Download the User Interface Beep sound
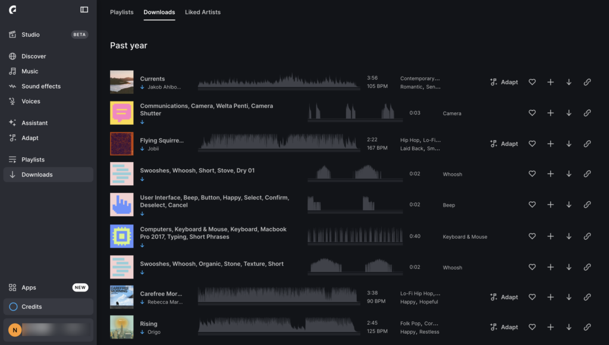Screen dimensions: 609x345 pos(569,205)
